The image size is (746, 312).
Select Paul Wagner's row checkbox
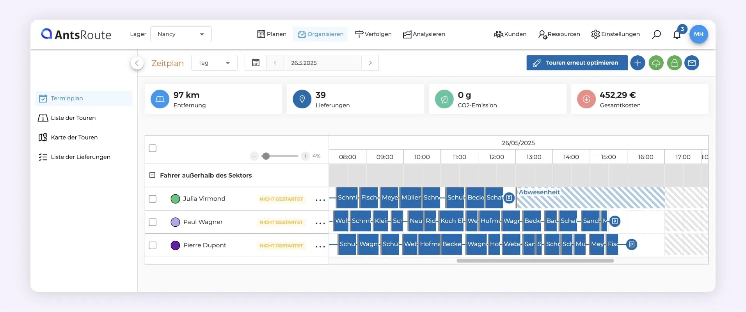tap(153, 222)
